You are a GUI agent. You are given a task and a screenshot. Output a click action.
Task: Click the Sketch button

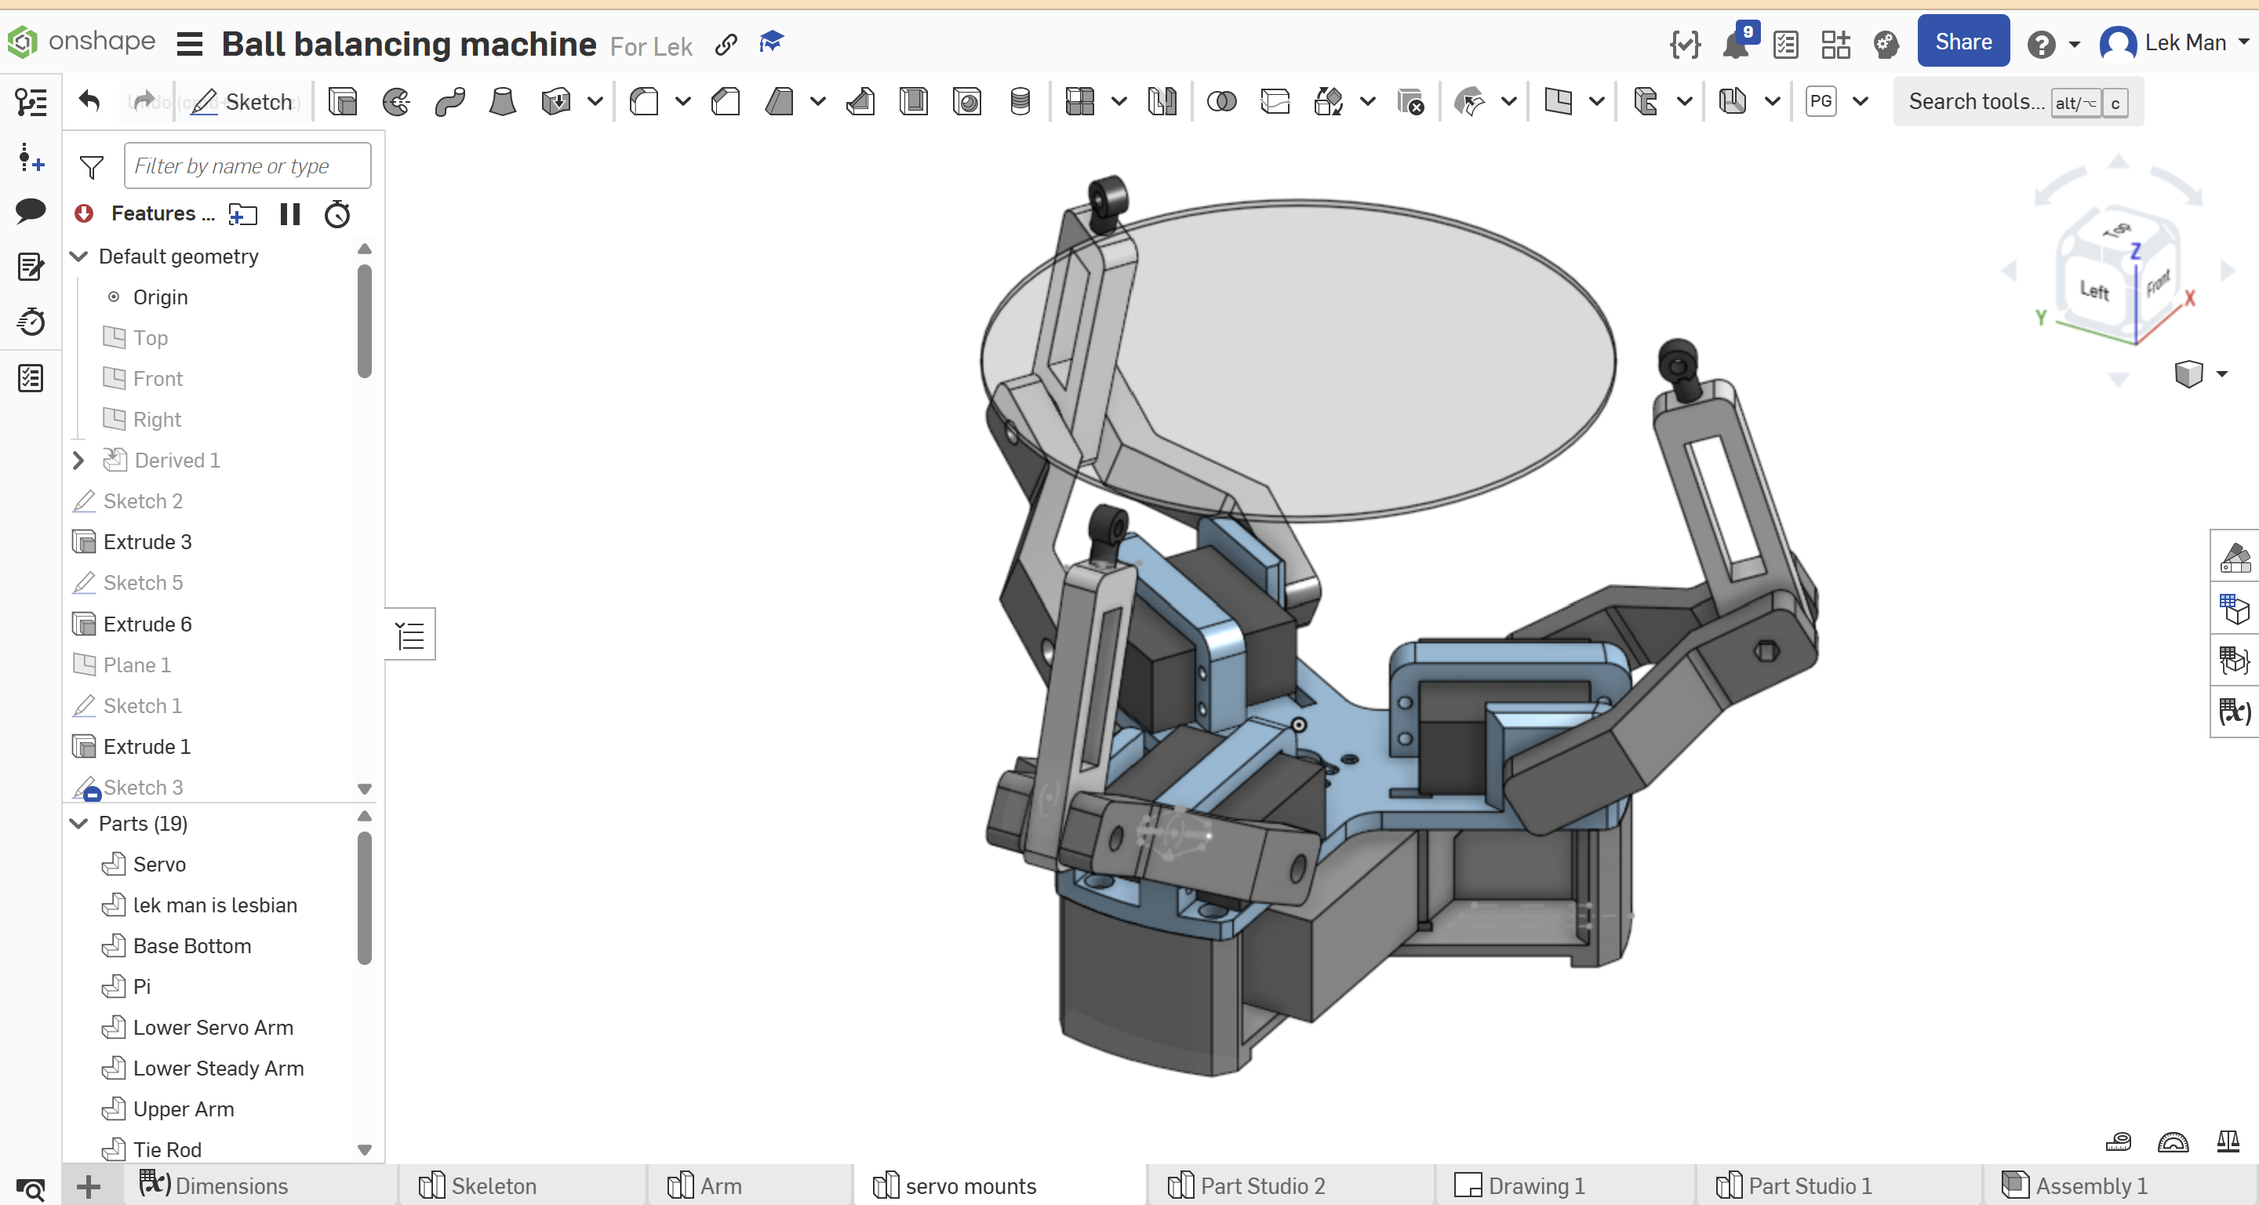click(243, 102)
